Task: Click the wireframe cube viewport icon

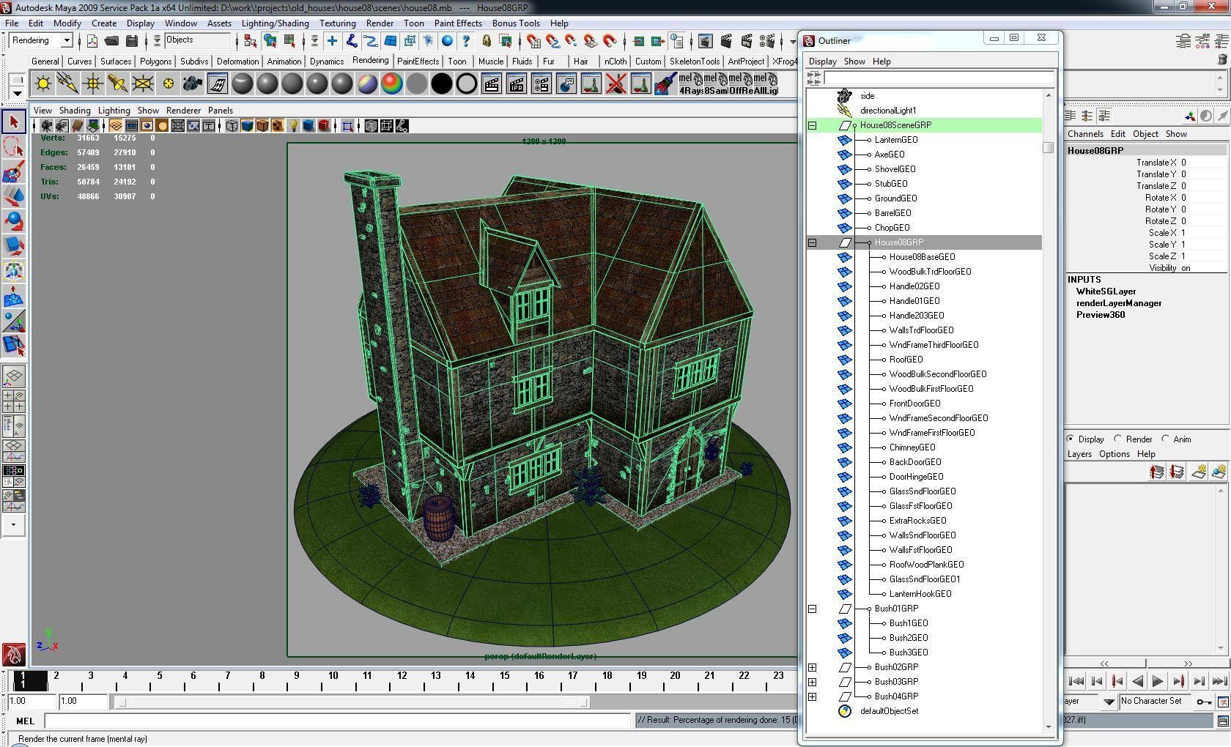Action: [232, 126]
